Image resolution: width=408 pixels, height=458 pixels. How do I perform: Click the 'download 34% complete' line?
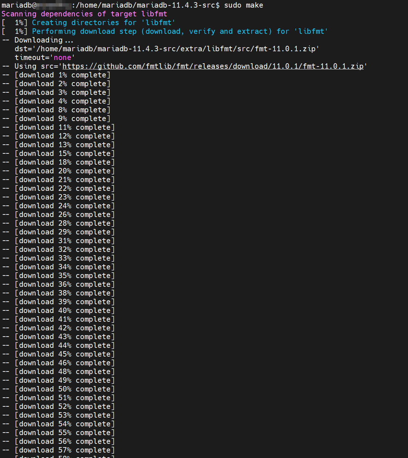tap(59, 267)
